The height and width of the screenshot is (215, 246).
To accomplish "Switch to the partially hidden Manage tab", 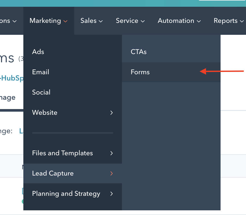I will click(8, 98).
